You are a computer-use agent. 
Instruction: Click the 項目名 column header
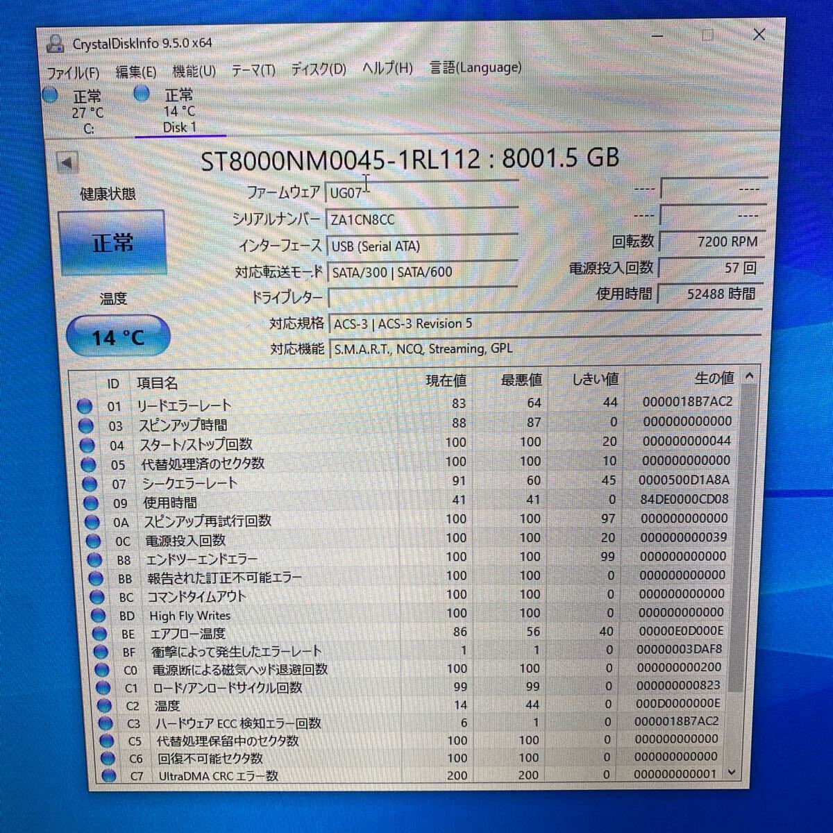click(x=157, y=383)
